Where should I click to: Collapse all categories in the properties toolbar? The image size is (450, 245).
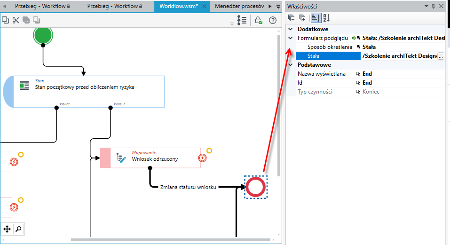pyautogui.click(x=291, y=18)
